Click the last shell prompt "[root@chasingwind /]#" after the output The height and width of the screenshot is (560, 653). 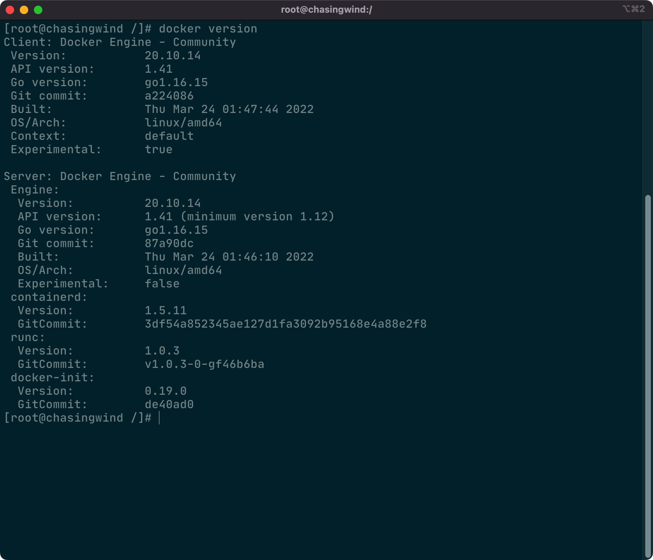coord(78,418)
